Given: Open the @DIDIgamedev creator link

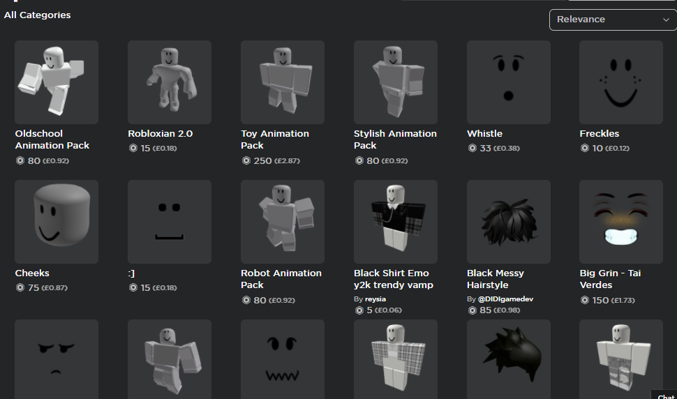Looking at the screenshot, I should click(x=505, y=299).
